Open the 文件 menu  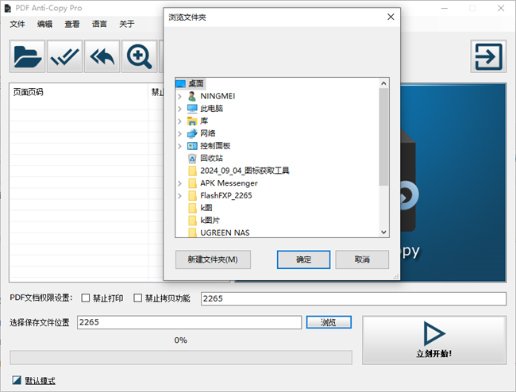[17, 24]
